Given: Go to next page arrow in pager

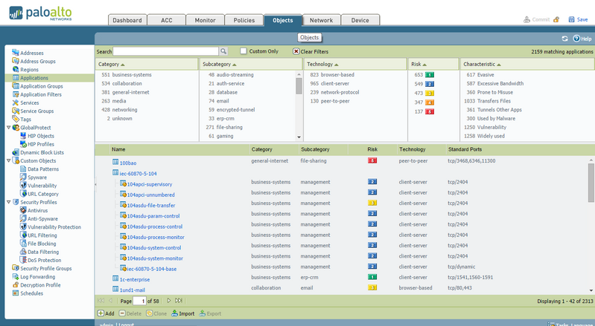Looking at the screenshot, I should click(169, 301).
